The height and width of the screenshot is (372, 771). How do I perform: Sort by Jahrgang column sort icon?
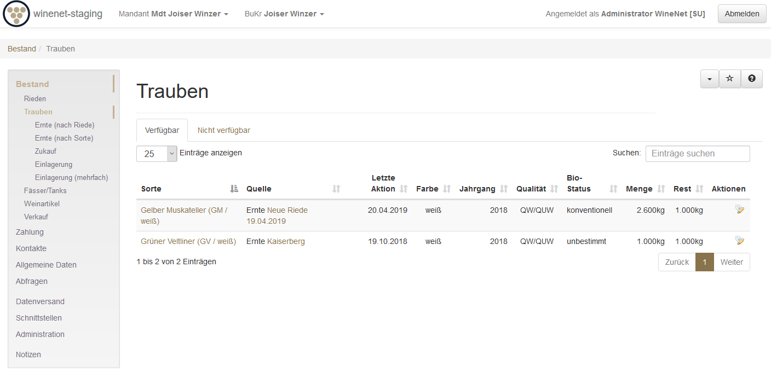pos(504,189)
